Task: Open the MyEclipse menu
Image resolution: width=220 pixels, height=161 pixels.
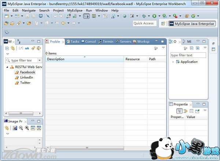Action: coord(75,11)
